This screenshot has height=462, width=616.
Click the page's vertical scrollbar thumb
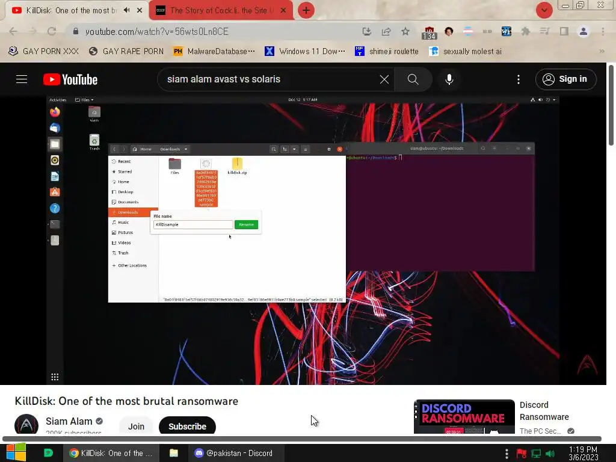click(x=611, y=106)
